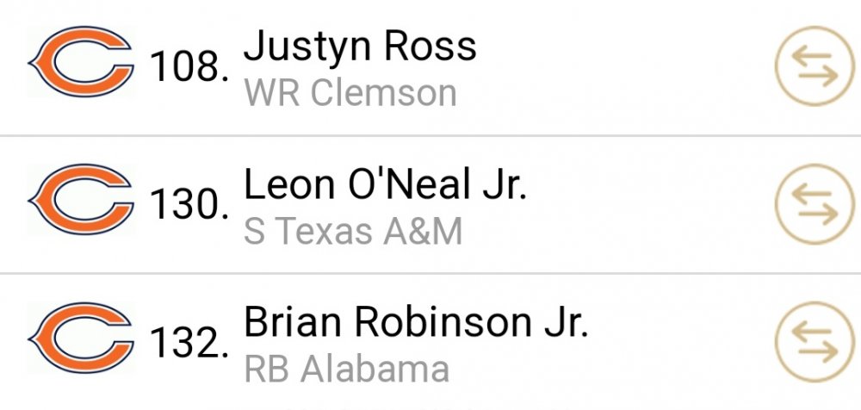Image resolution: width=861 pixels, height=410 pixels.
Task: Select pick number 130
Action: point(189,206)
